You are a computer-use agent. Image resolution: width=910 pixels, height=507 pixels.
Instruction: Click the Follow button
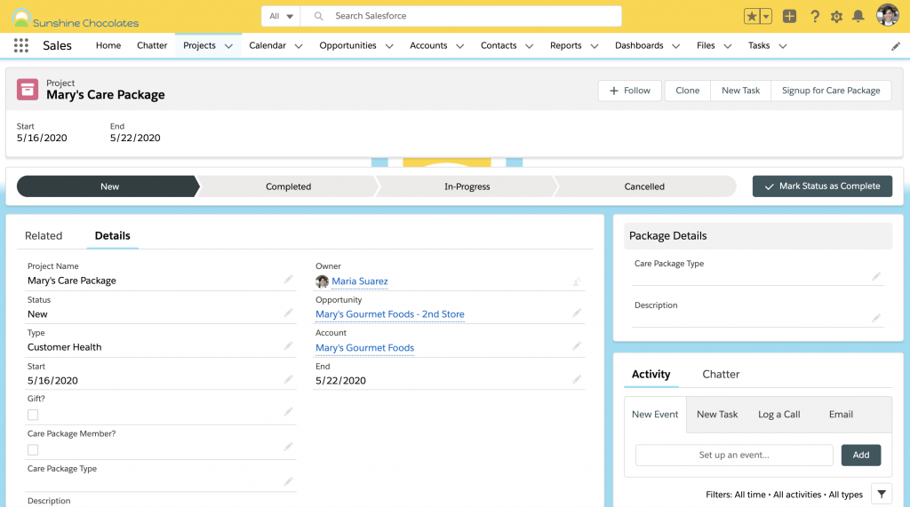click(x=630, y=91)
